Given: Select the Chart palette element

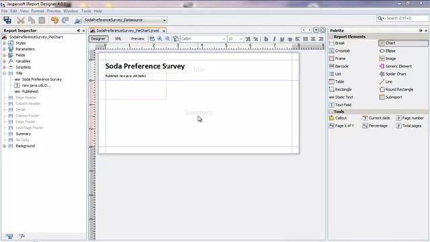Looking at the screenshot, I should [x=403, y=43].
